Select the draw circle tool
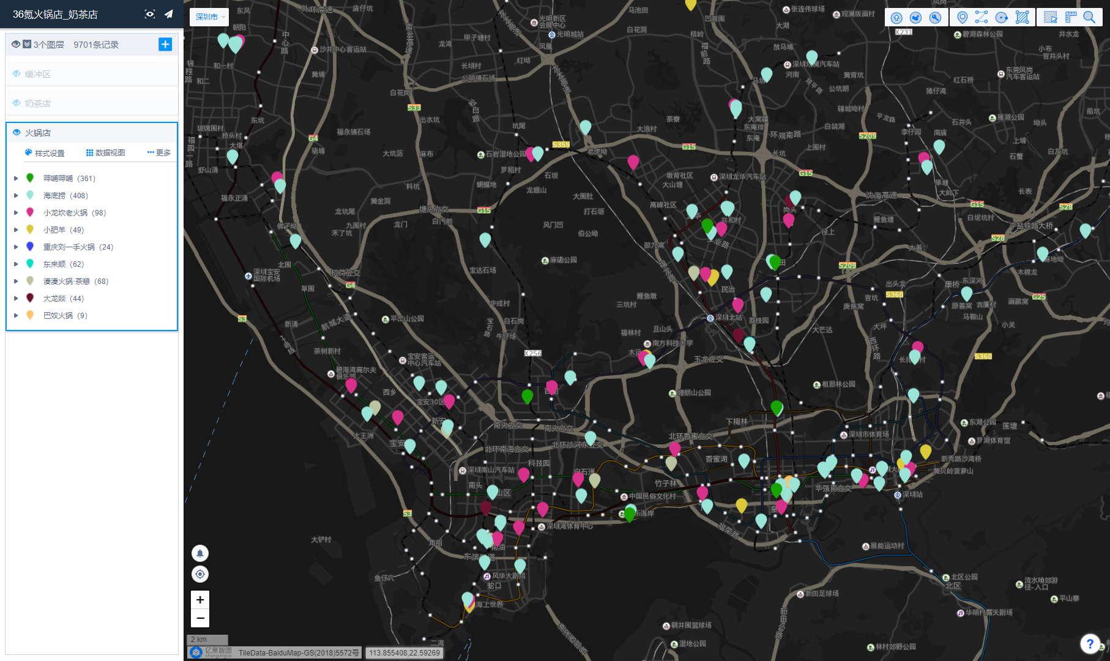The width and height of the screenshot is (1110, 661). (1002, 17)
